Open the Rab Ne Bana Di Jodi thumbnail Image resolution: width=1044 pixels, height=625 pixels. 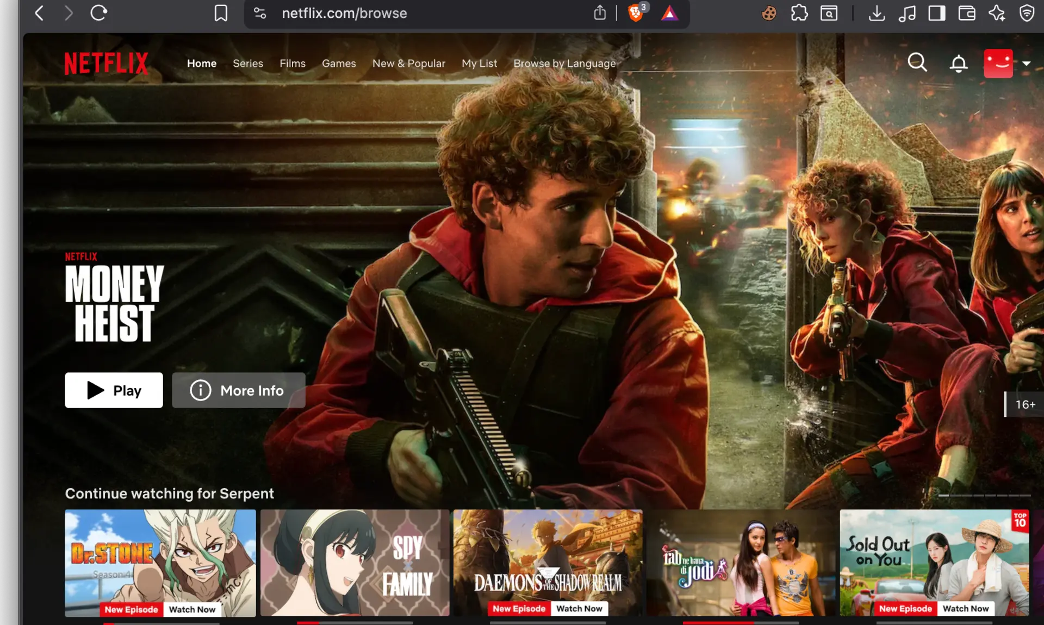coord(741,562)
